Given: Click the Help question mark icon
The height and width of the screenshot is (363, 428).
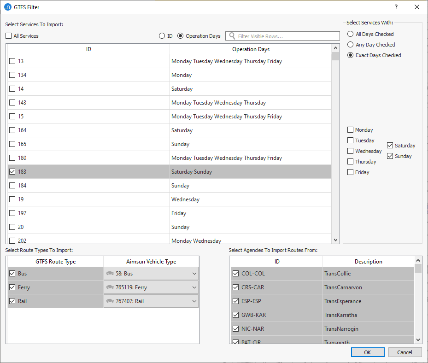Looking at the screenshot, I should point(396,7).
